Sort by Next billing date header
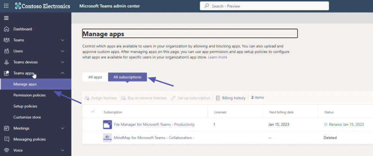The height and width of the screenshot is (156, 373). (282, 112)
